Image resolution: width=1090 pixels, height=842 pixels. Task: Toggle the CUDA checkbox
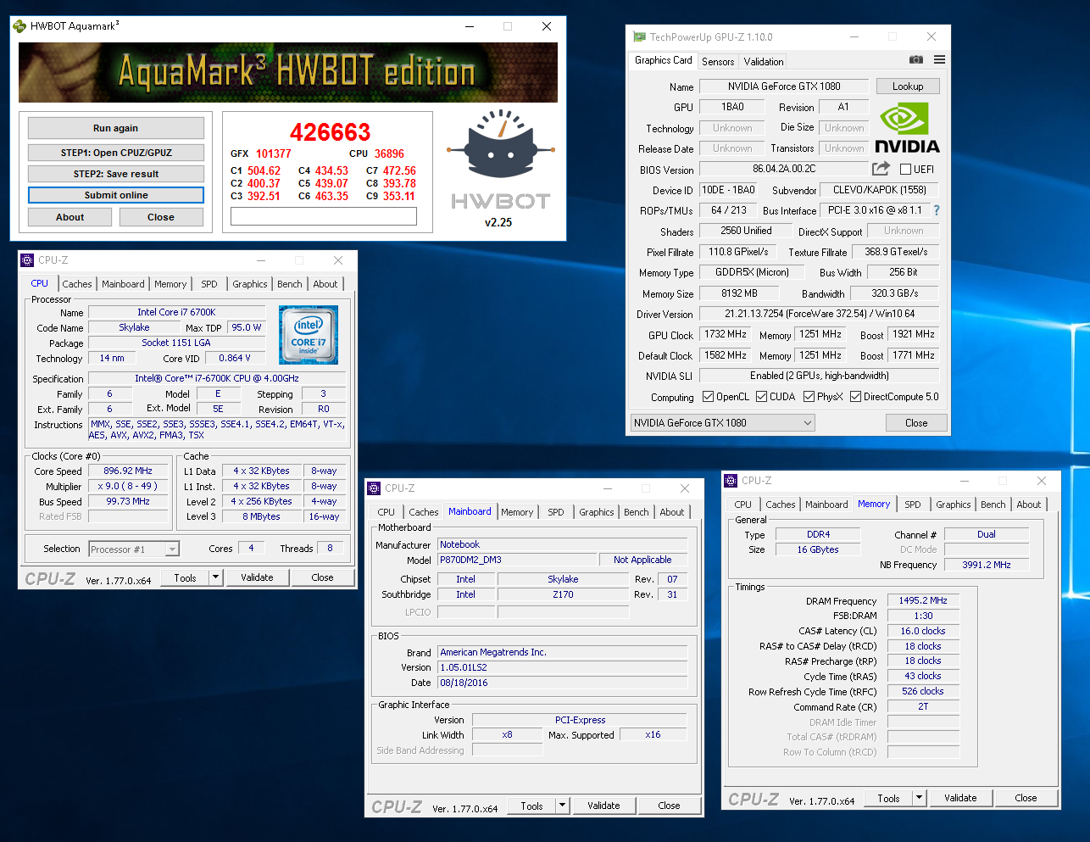click(x=762, y=397)
